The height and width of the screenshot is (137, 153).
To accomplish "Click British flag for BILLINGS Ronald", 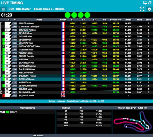I will click(x=63, y=92).
